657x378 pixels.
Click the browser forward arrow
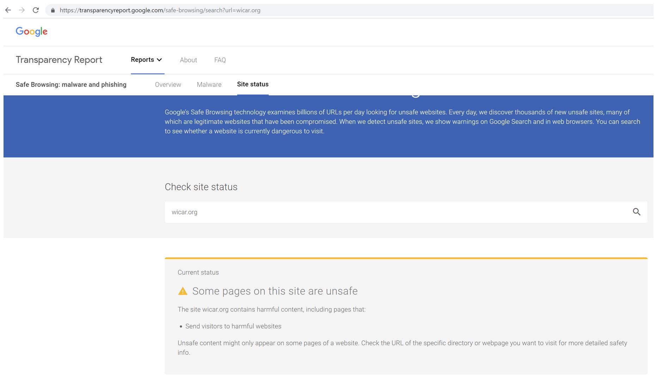click(x=22, y=10)
